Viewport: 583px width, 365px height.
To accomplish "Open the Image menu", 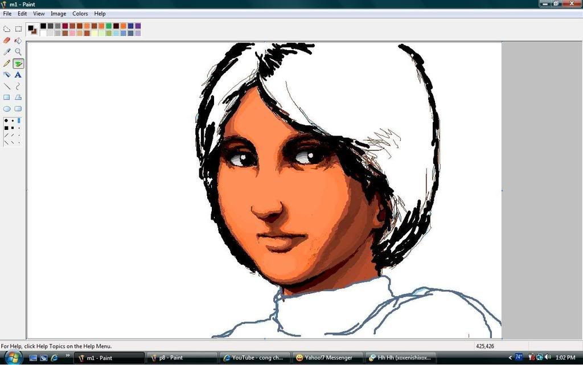I will pyautogui.click(x=59, y=13).
